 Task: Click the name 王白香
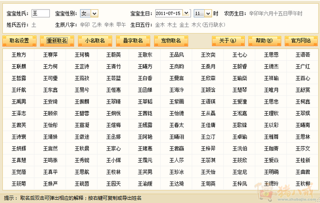(145, 78)
